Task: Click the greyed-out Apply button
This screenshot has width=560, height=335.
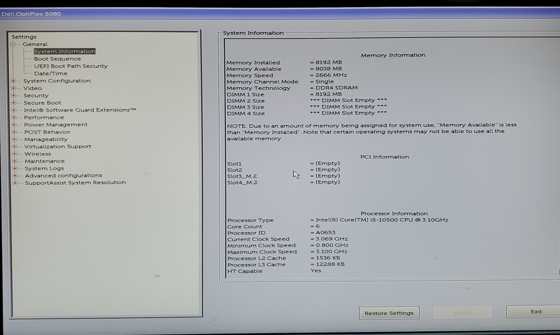Action: (463, 313)
